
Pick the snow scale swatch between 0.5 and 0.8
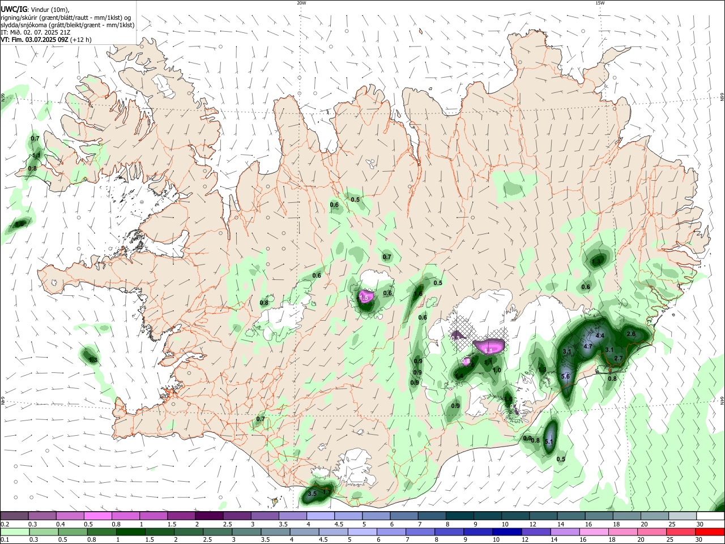[x=98, y=516]
